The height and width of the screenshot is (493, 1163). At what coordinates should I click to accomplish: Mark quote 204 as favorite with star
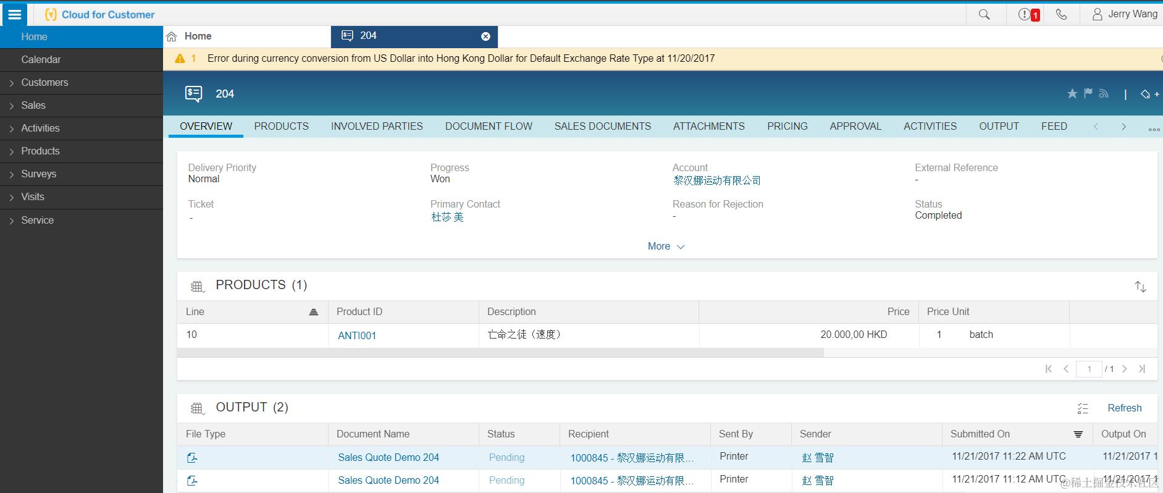1072,93
